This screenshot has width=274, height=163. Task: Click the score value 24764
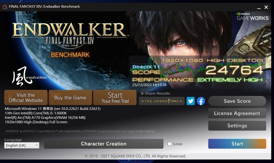click(234, 70)
